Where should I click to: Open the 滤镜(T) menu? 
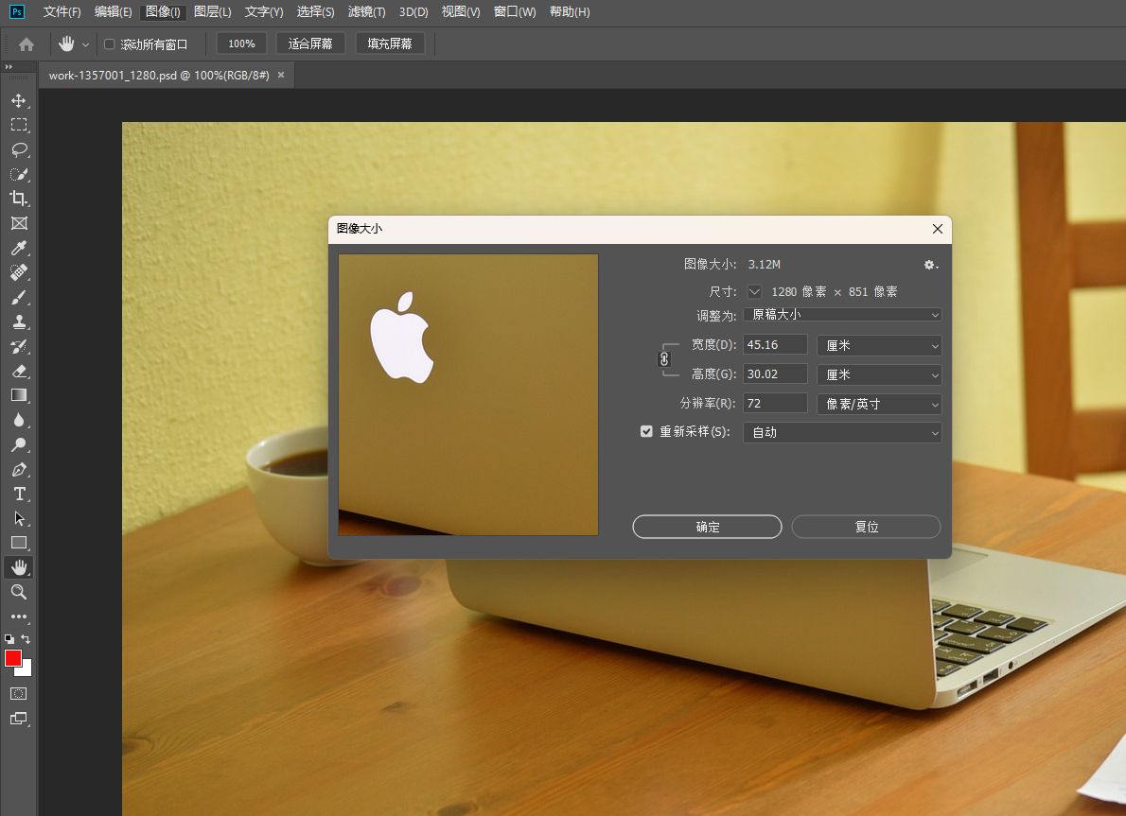click(x=366, y=12)
